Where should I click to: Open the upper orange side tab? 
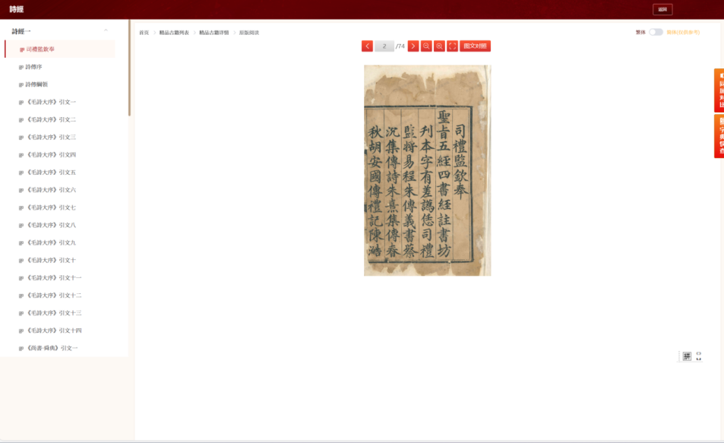point(719,90)
